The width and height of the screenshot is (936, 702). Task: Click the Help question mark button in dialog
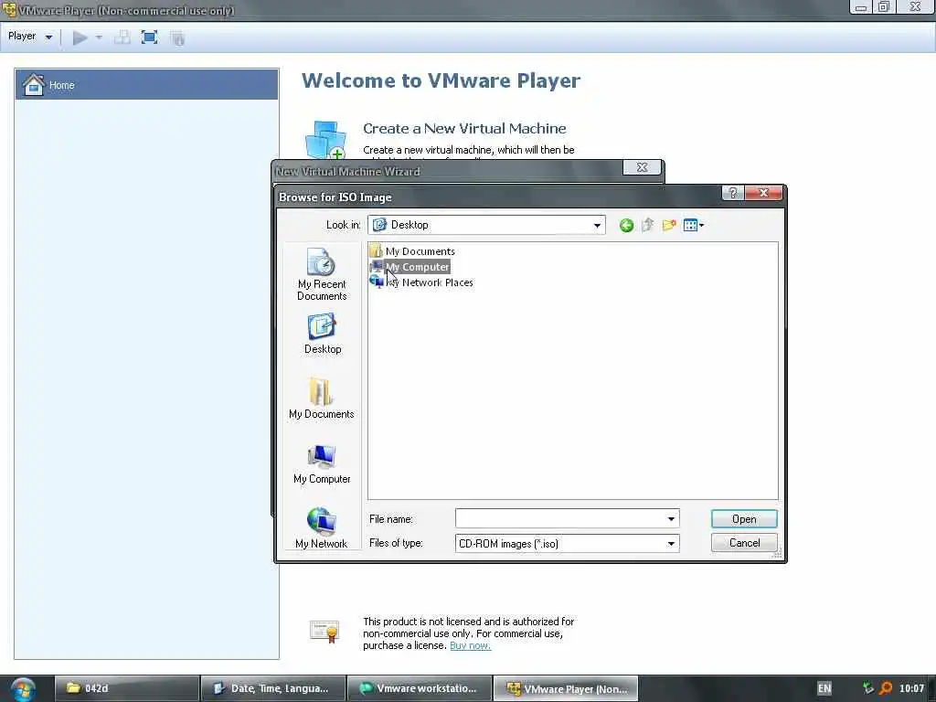tap(732, 193)
